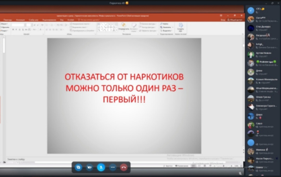Apply a bulleted list
Screen dimensions: 281x177
(x=47, y=25)
